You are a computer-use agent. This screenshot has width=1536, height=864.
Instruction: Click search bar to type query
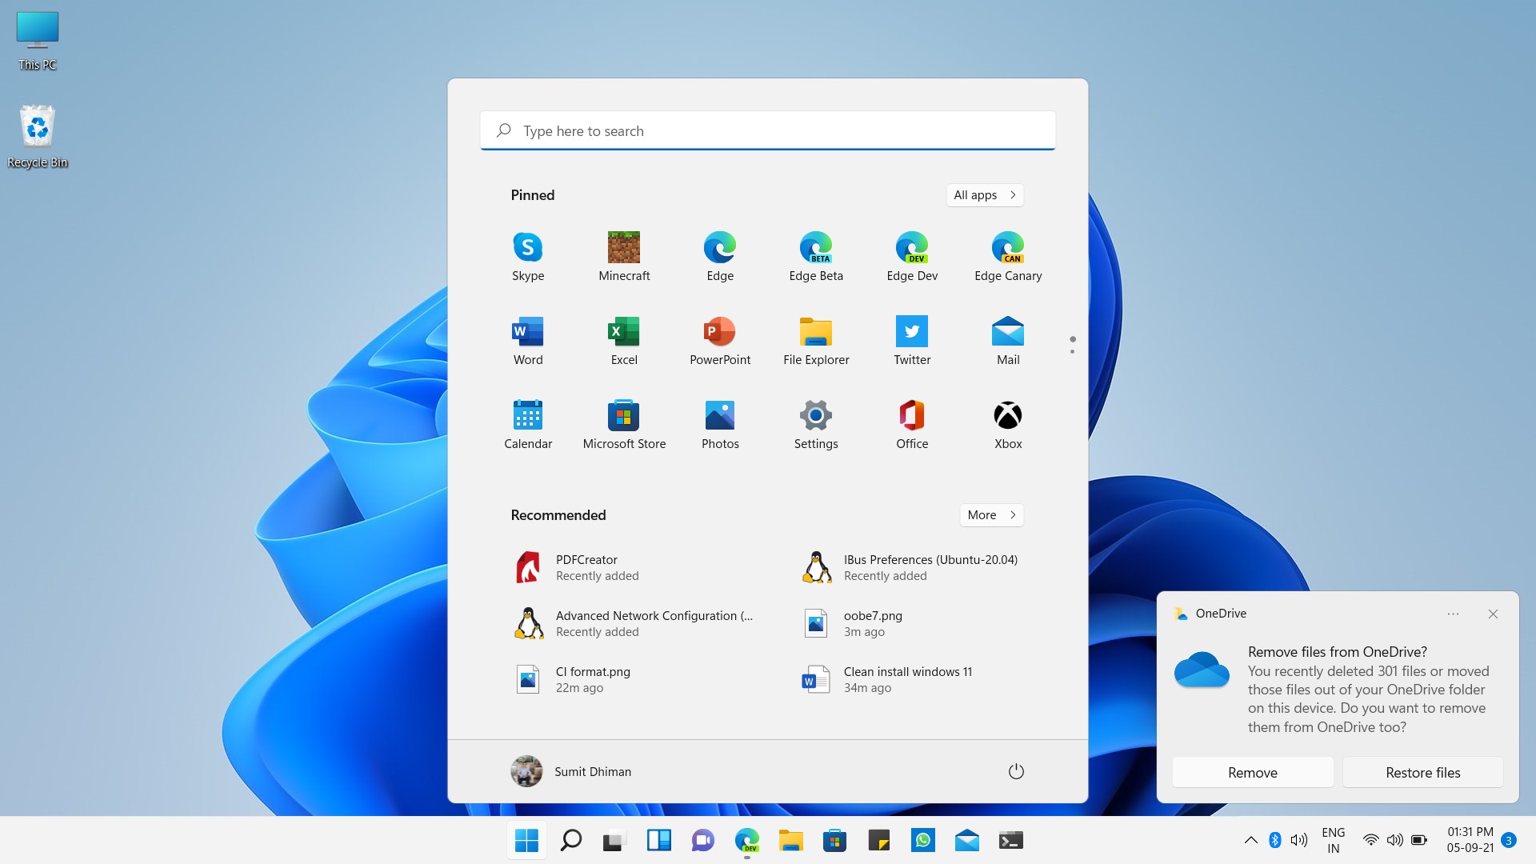(768, 131)
